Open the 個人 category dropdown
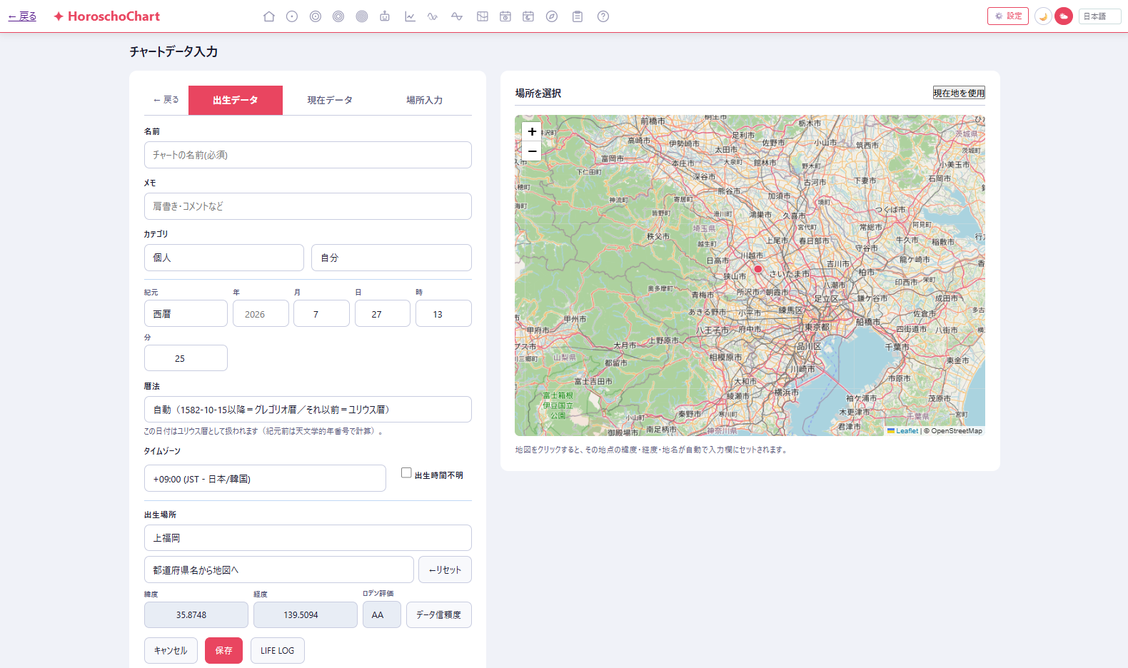The image size is (1128, 668). (x=224, y=258)
